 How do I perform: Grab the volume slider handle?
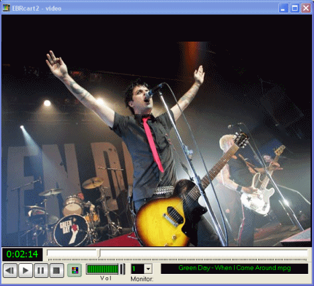coord(122,269)
